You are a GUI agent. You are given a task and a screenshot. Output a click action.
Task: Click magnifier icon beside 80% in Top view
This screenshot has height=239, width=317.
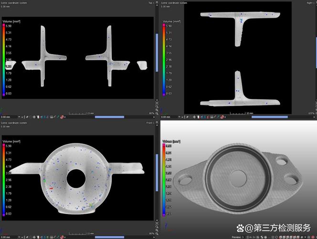point(157,113)
